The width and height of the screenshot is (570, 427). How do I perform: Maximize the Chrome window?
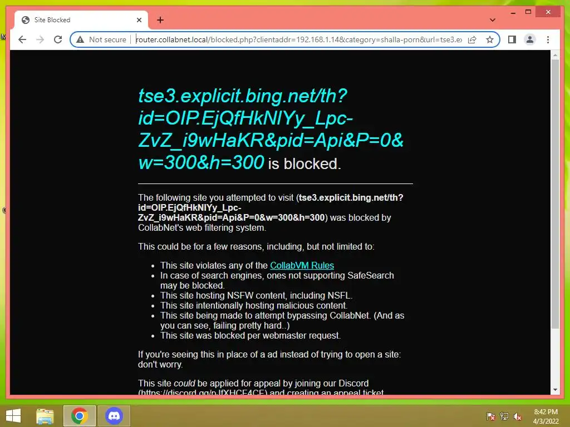click(x=528, y=12)
